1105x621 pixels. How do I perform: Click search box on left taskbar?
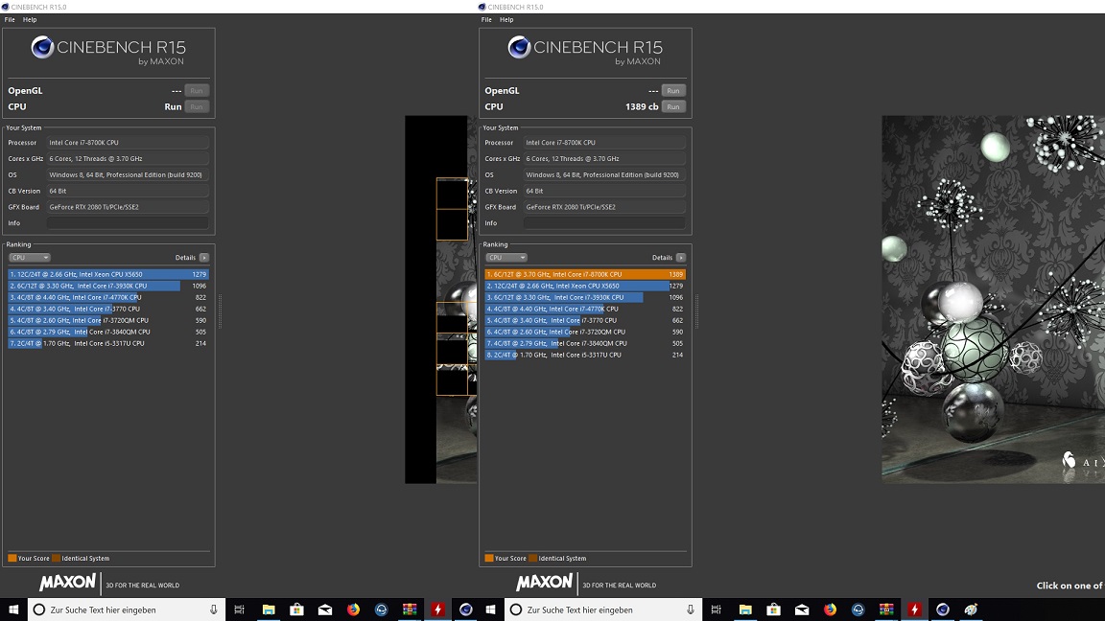click(127, 609)
